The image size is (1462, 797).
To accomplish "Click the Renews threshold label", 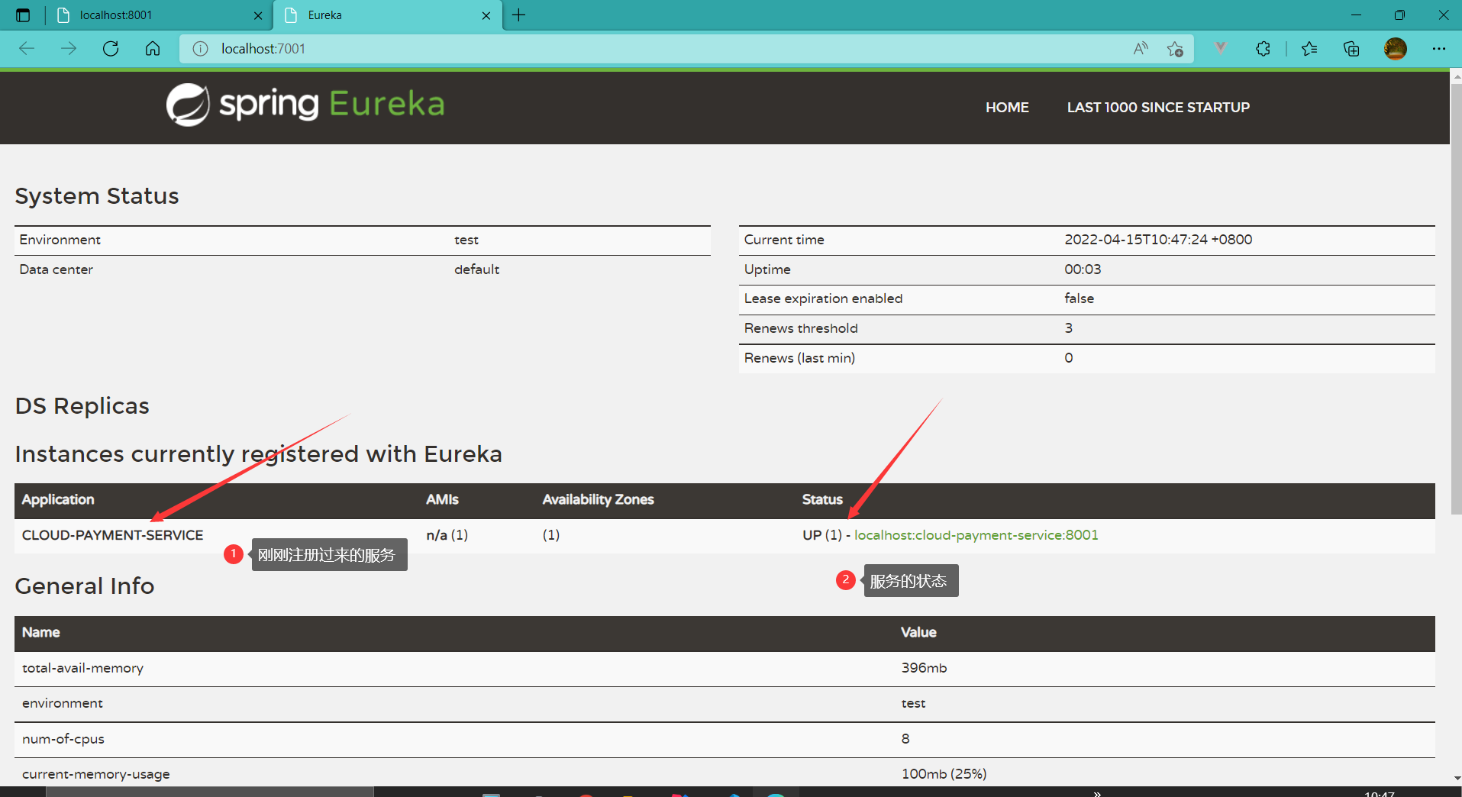I will click(x=801, y=328).
